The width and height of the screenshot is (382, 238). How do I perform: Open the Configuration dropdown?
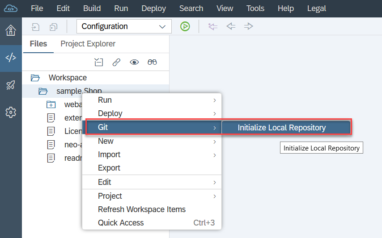coord(124,26)
